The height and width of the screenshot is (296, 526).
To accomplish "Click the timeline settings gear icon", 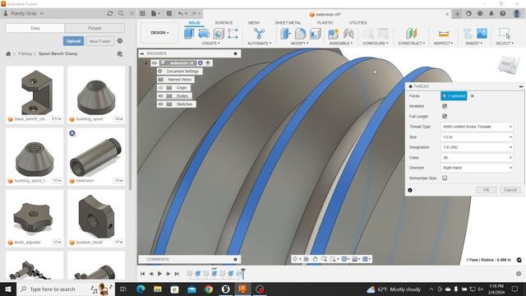I will tap(519, 274).
